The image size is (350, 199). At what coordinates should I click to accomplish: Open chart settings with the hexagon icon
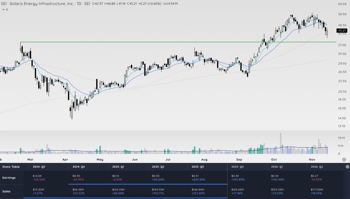[x=344, y=159]
